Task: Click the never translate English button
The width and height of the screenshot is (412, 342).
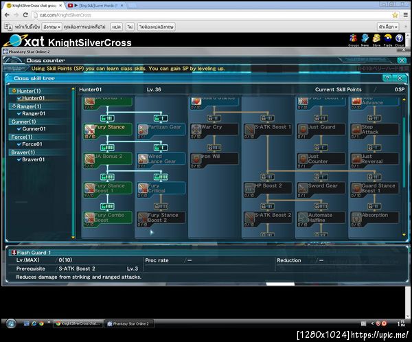Action: pyautogui.click(x=156, y=27)
